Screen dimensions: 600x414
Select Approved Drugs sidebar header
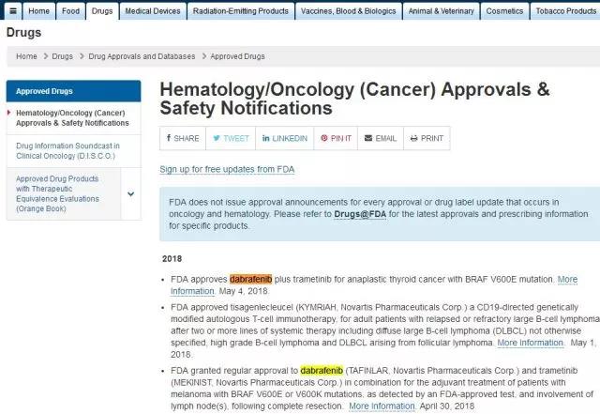click(73, 91)
